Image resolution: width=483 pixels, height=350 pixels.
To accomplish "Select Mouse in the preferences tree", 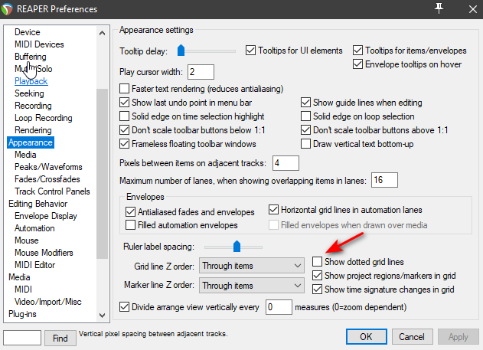I will pyautogui.click(x=27, y=240).
